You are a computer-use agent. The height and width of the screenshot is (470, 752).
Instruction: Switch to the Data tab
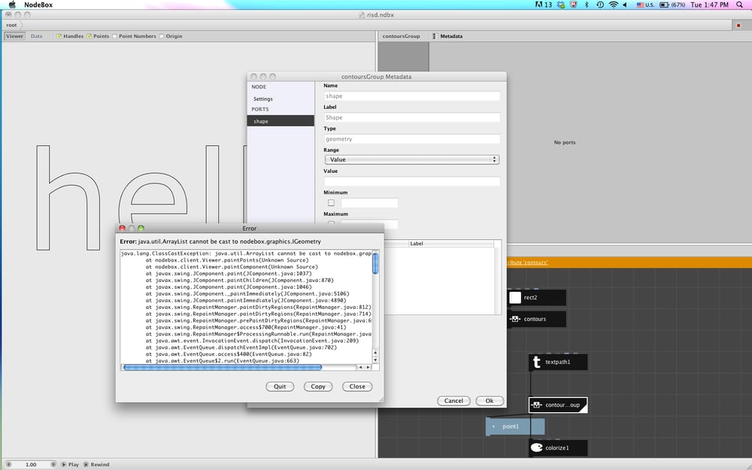coord(36,36)
